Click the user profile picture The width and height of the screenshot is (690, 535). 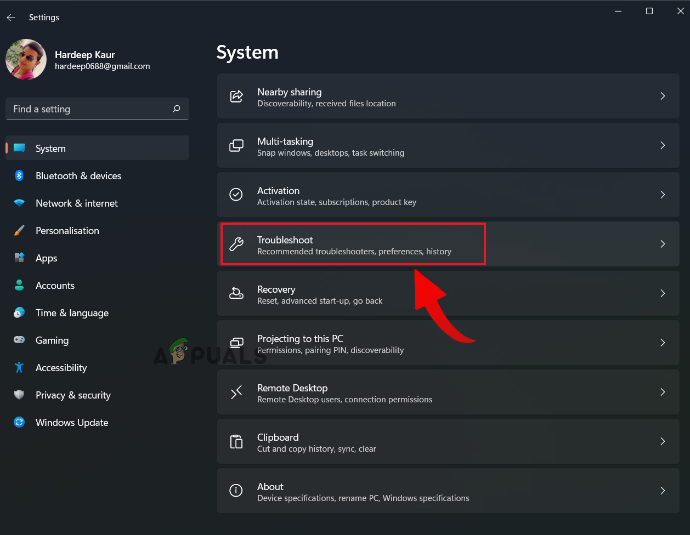pos(26,60)
